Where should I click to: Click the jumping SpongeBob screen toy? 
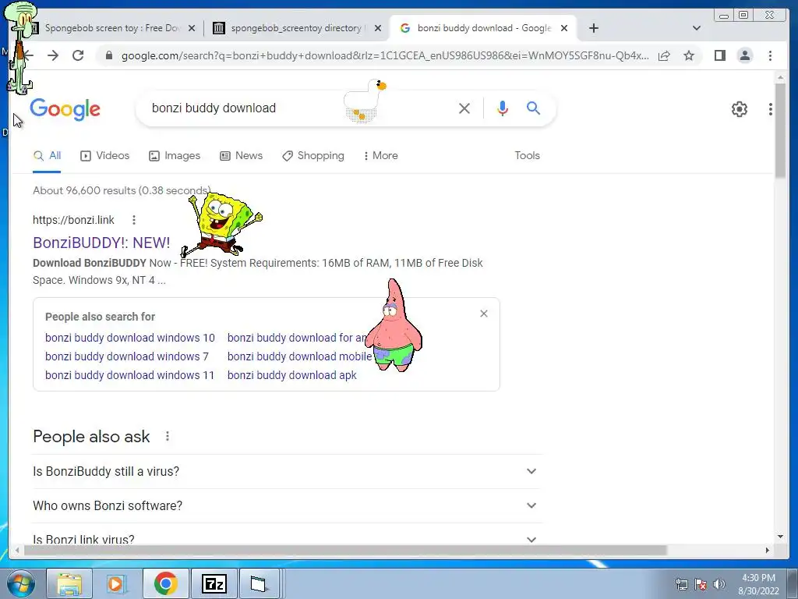point(221,224)
